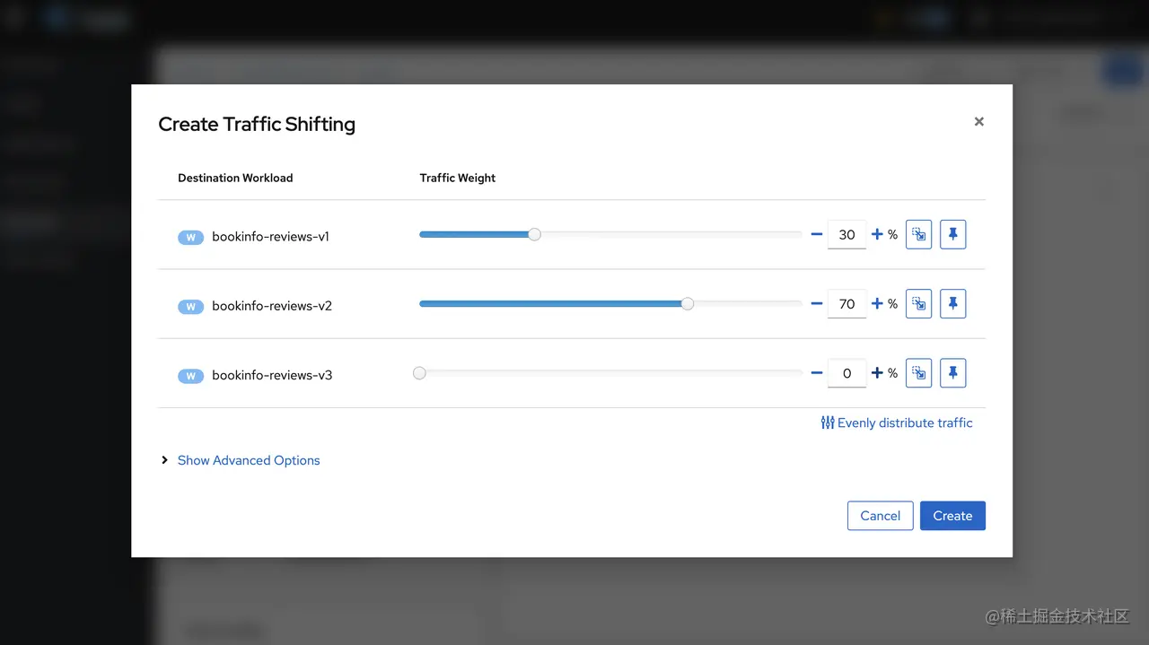Click the Create button

(952, 516)
